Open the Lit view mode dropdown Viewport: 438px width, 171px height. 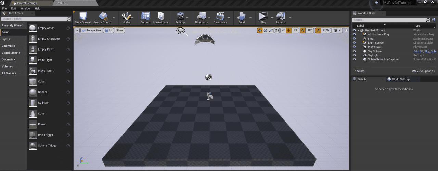tap(108, 30)
